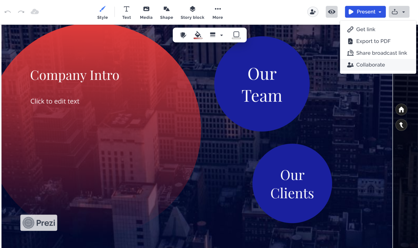
Task: Click the back arrow navigation icon
Action: click(x=401, y=125)
